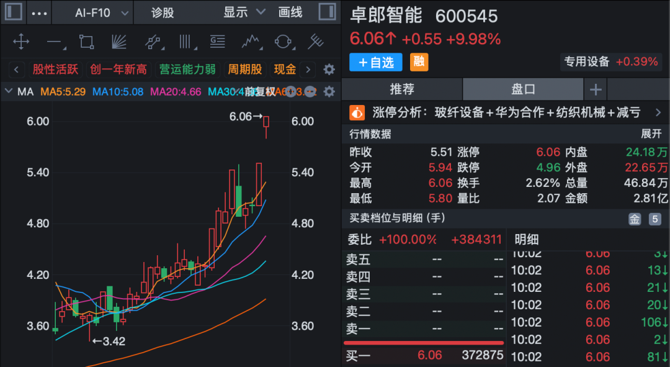The image size is (670, 367).
Task: Select the wave pattern drawing tool
Action: pos(251,42)
